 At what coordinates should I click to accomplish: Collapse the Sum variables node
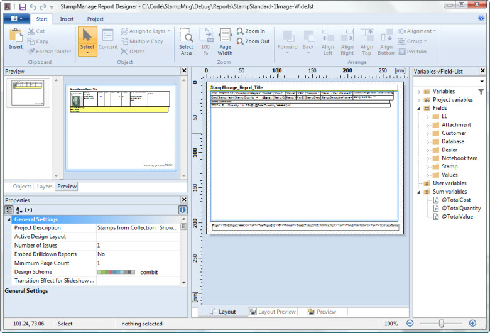pos(419,192)
